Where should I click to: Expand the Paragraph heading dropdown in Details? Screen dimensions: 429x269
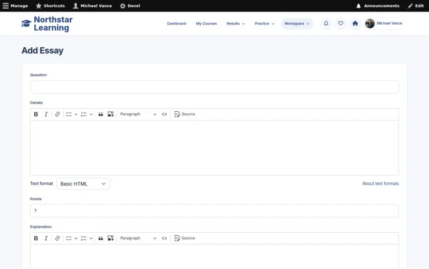138,114
